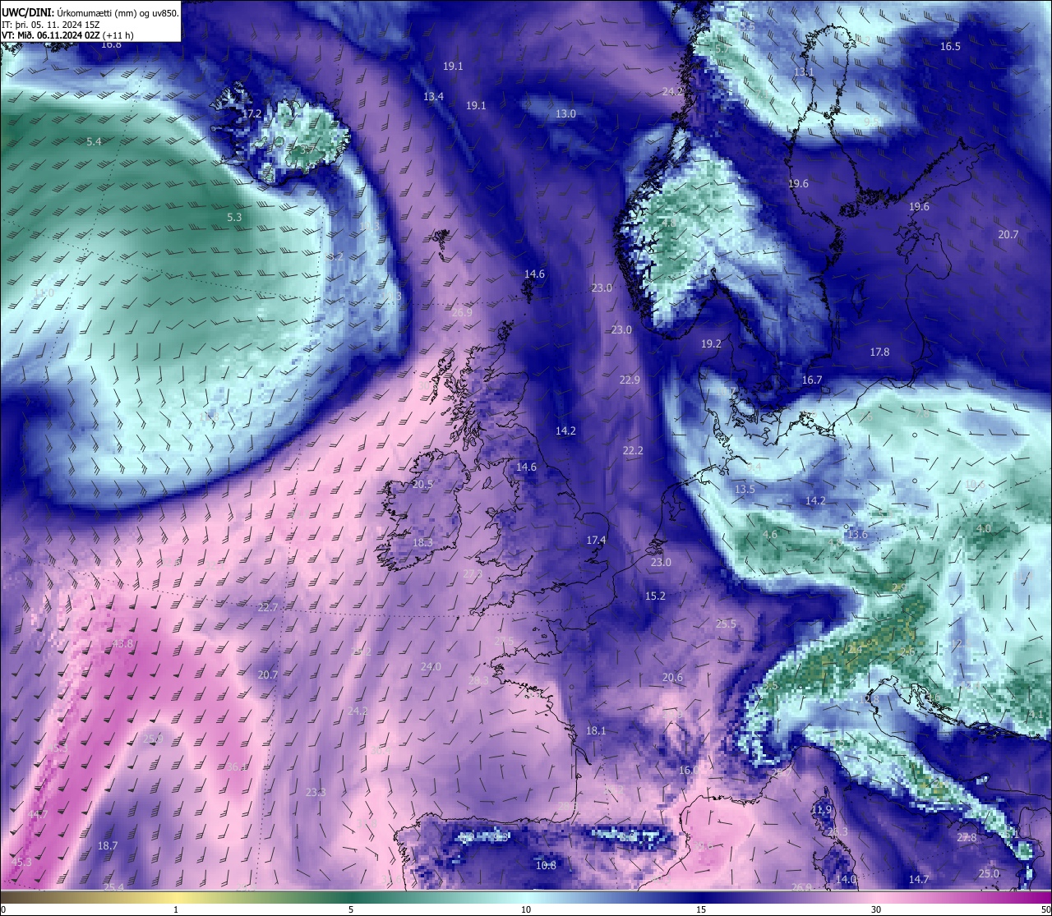This screenshot has width=1052, height=916.
Task: Click the 15 tick on the colour scale
Action: 701,909
